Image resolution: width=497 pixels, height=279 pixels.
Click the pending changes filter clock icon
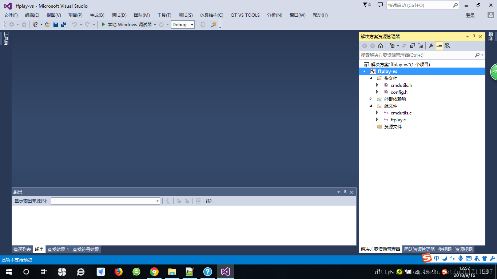point(392,46)
